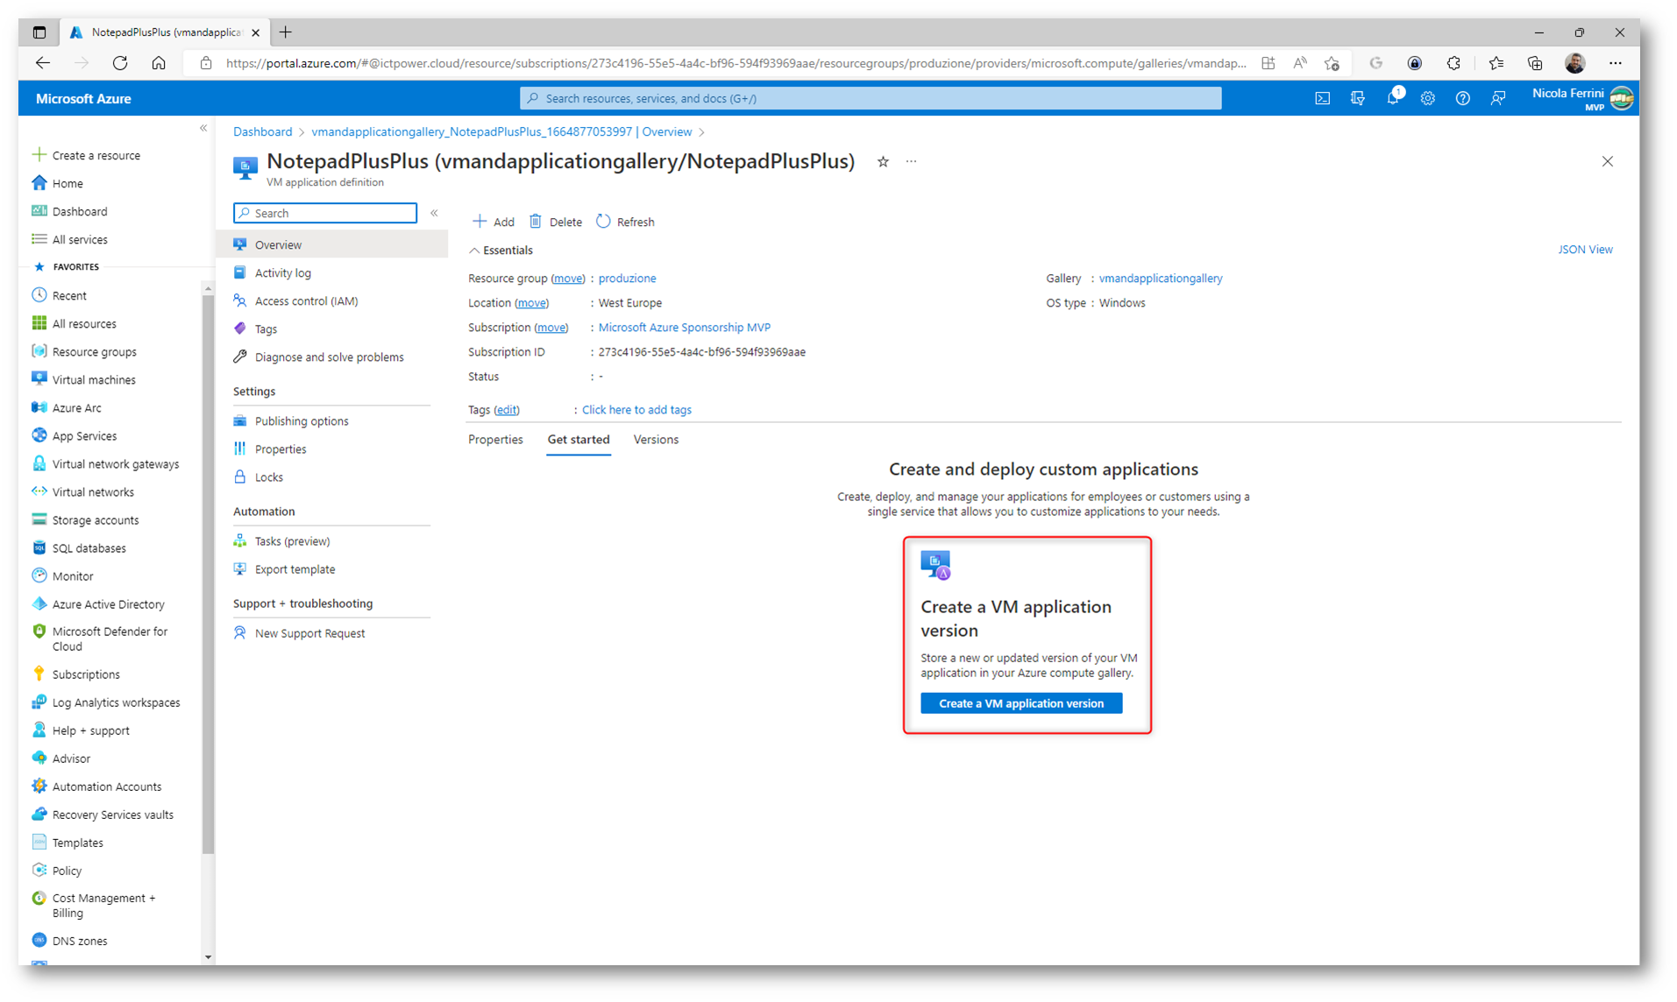Open more options ellipsis beside title

911,162
